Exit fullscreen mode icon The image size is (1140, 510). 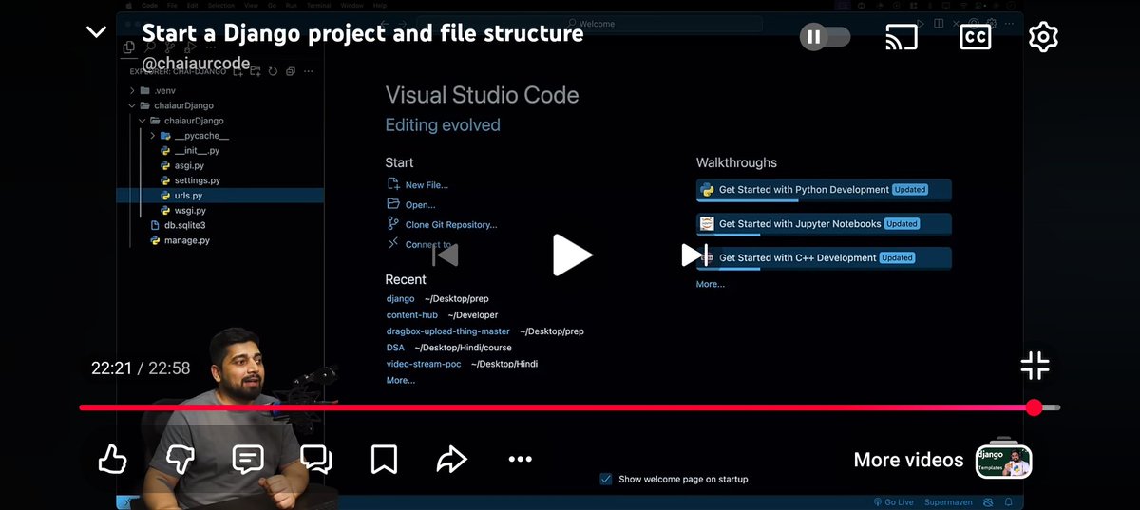[x=1035, y=366]
